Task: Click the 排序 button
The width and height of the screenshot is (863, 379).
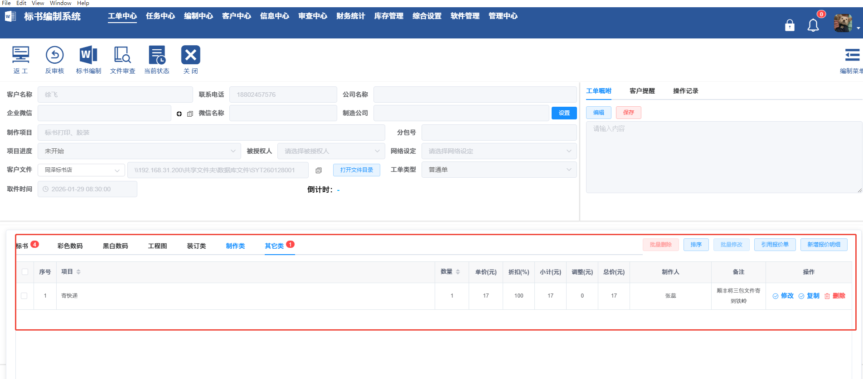Action: 696,245
